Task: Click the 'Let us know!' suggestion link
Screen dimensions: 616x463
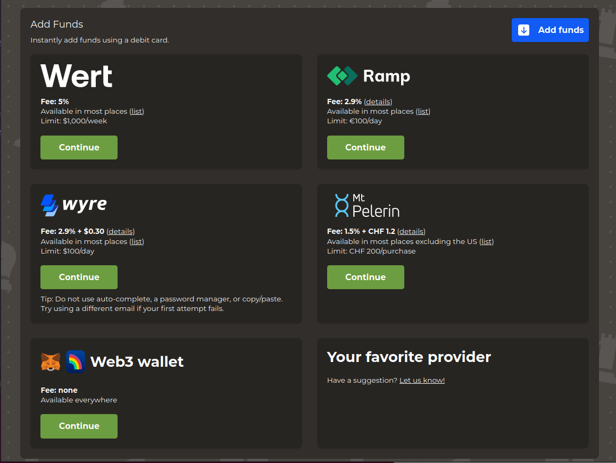Action: click(x=422, y=380)
